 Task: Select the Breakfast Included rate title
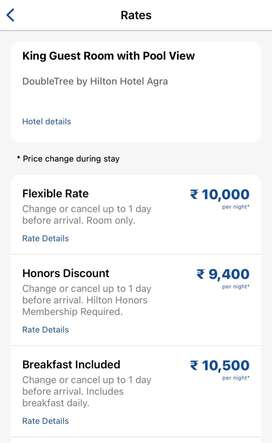pyautogui.click(x=71, y=365)
